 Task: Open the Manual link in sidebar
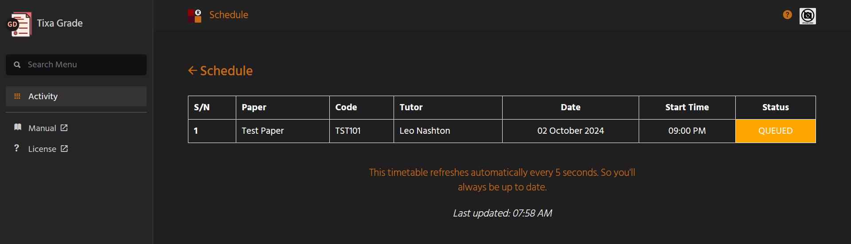tap(43, 128)
